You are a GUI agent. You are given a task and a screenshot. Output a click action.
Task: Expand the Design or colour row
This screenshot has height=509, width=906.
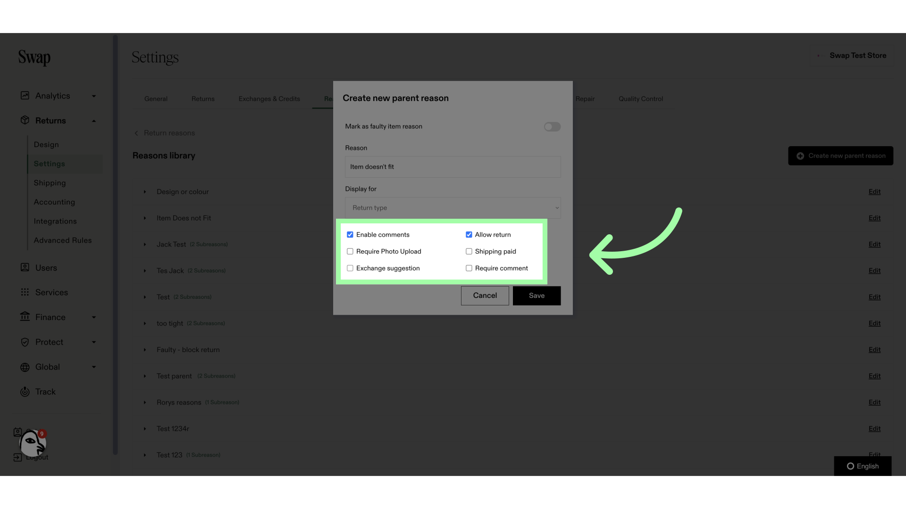(145, 192)
